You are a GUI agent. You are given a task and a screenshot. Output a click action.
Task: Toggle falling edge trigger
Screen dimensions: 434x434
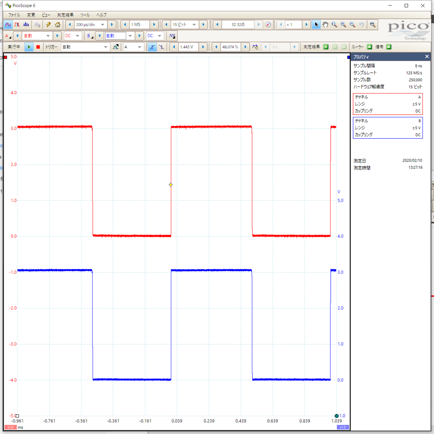161,47
